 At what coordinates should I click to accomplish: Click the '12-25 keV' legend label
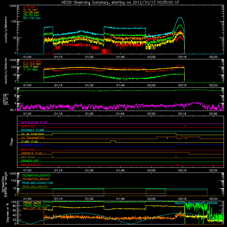point(31,12)
